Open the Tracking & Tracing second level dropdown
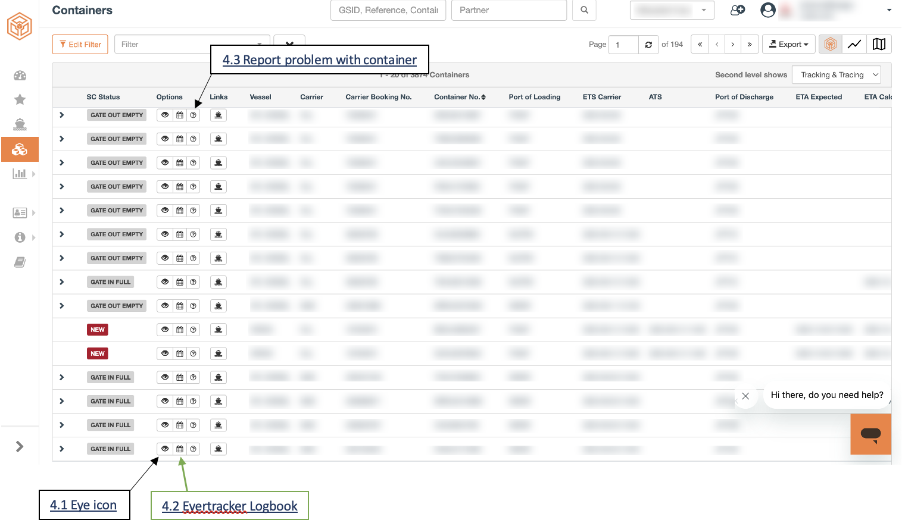905x526 pixels. [837, 75]
